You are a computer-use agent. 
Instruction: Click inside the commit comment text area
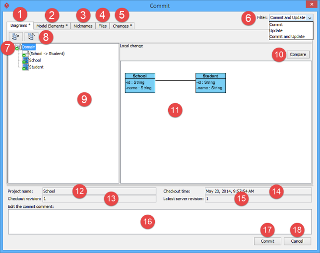(x=160, y=222)
